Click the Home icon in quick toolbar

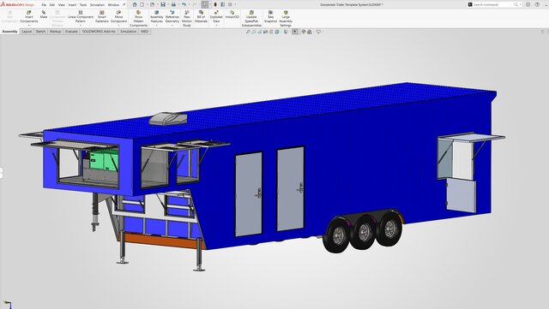(135, 4)
